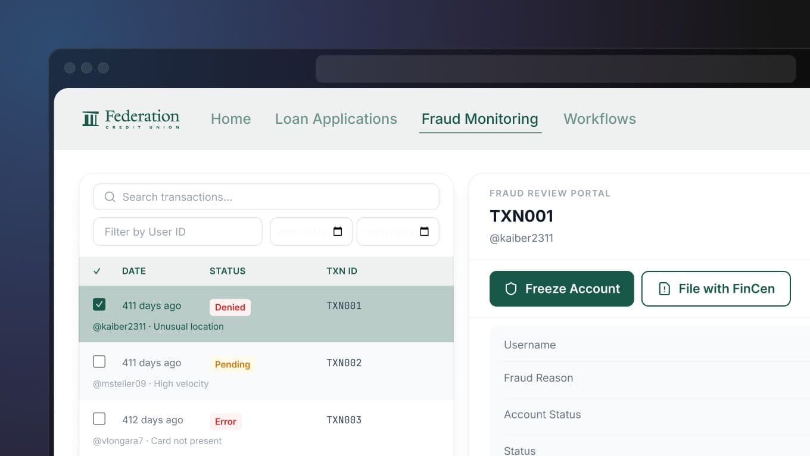Image resolution: width=810 pixels, height=456 pixels.
Task: Check the TXN002 row checkbox
Action: [x=99, y=362]
